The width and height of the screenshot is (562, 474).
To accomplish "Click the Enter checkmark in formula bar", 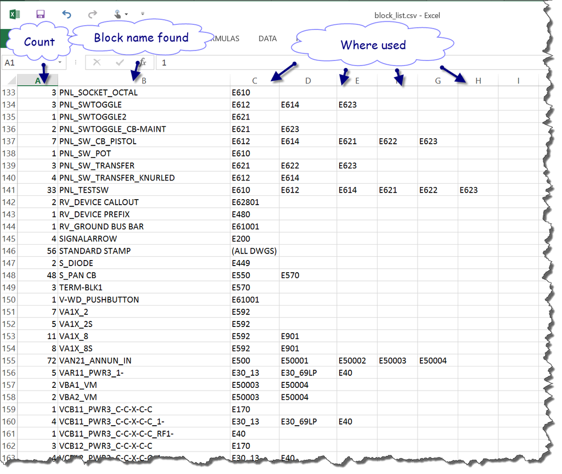I will point(120,63).
